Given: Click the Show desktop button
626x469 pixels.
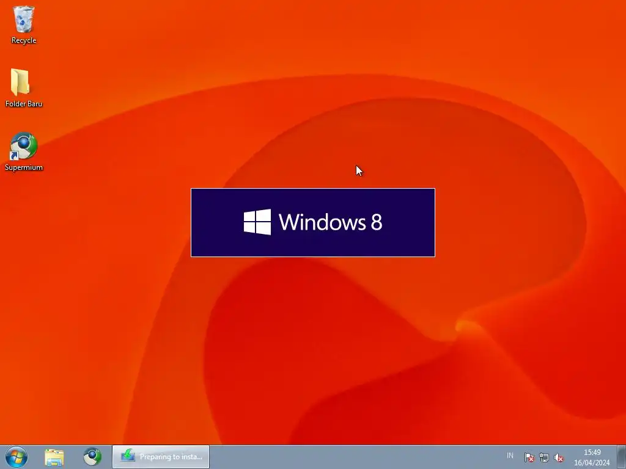Looking at the screenshot, I should point(622,457).
